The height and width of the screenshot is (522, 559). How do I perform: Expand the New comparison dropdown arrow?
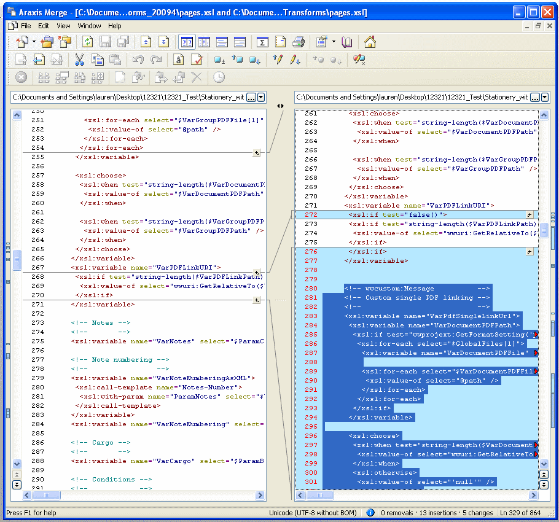34,42
